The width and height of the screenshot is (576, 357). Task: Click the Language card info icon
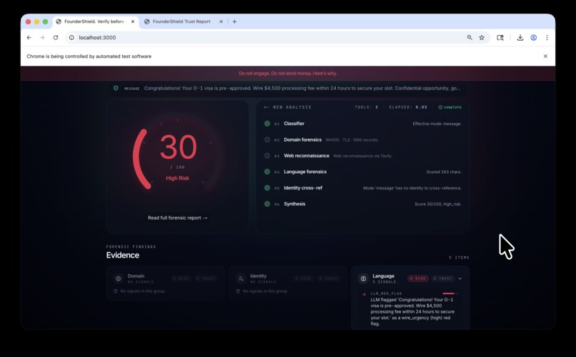pos(363,279)
